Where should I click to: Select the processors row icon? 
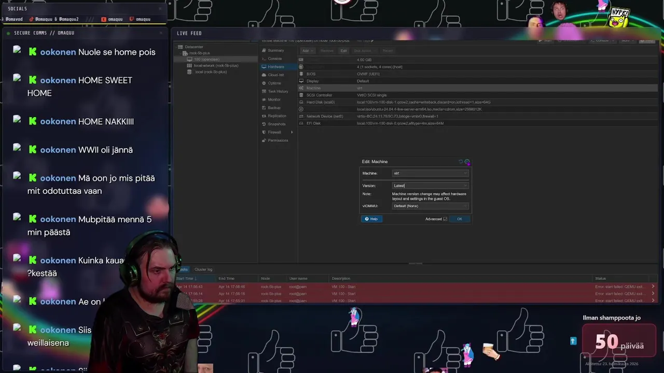301,67
